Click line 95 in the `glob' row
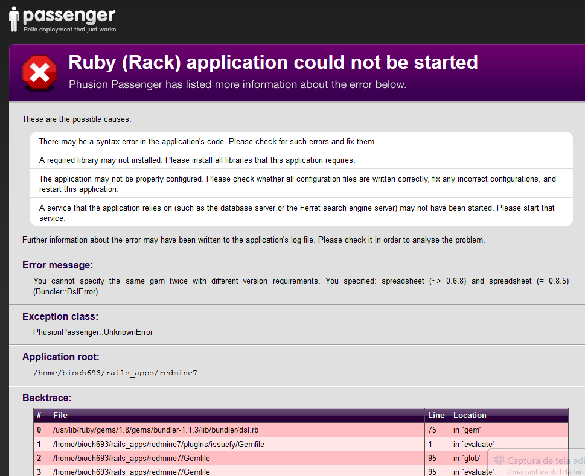The image size is (585, 476). click(x=432, y=458)
